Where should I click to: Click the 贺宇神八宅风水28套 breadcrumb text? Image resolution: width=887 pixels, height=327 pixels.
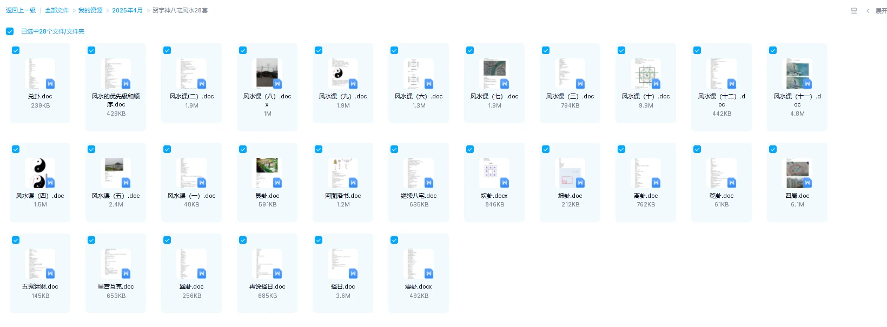(x=180, y=10)
